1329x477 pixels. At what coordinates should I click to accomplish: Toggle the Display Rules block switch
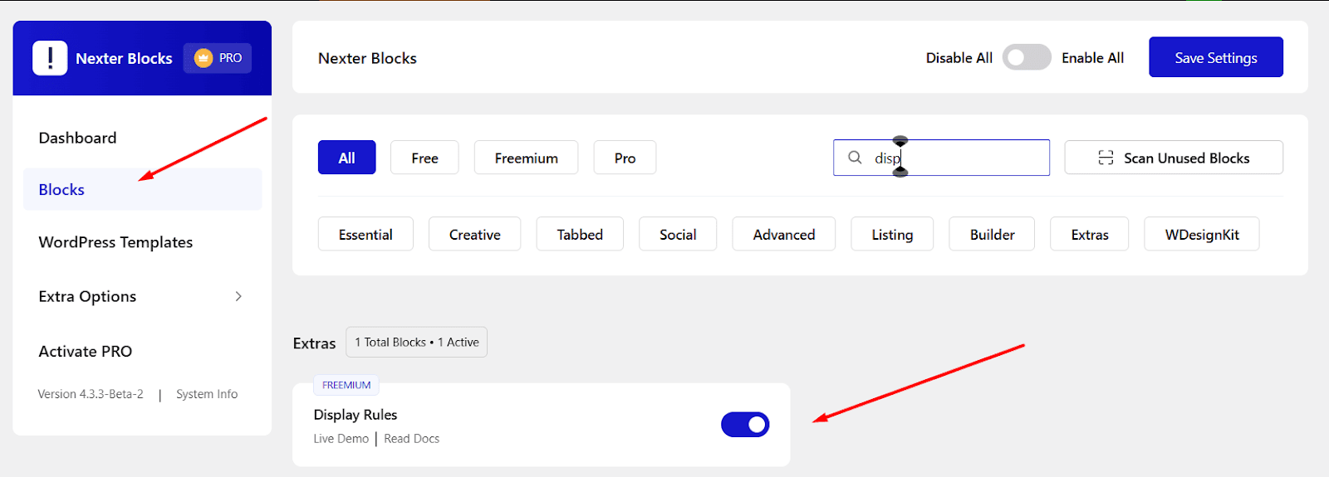[x=745, y=425]
